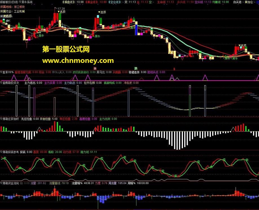The height and width of the screenshot is (210, 259).
Task: Click the 空仓线 label
Action: tap(114, 2)
